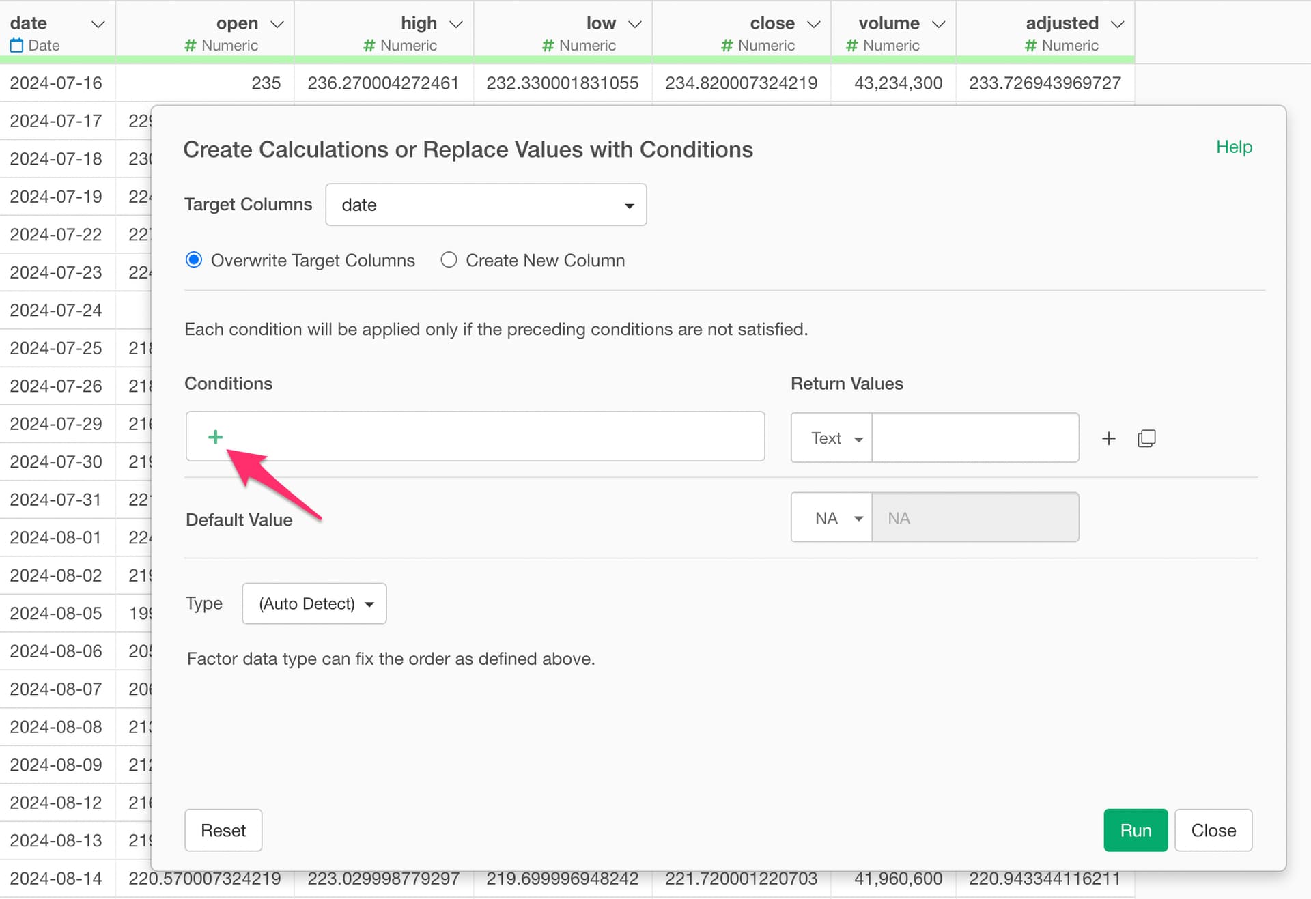Open the open column header menu chevron
This screenshot has height=899, width=1311.
pyautogui.click(x=277, y=24)
